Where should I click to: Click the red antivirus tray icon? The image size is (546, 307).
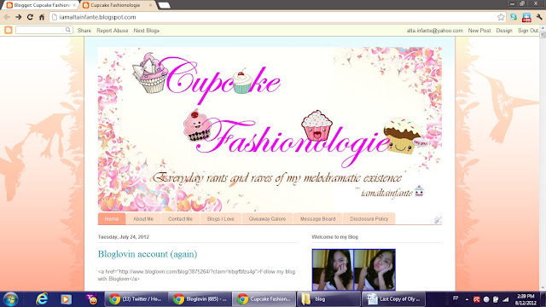pyautogui.click(x=476, y=299)
